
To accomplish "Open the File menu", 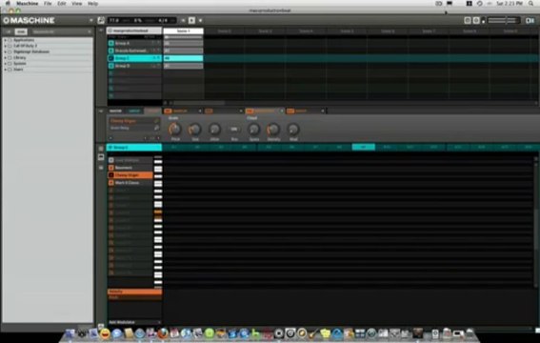I will pyautogui.click(x=48, y=4).
